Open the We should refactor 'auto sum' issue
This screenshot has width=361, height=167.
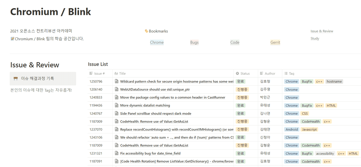pyautogui.click(x=177, y=137)
